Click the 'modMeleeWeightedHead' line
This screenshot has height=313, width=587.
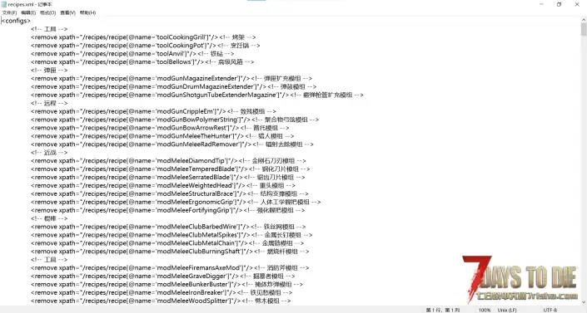[163, 185]
